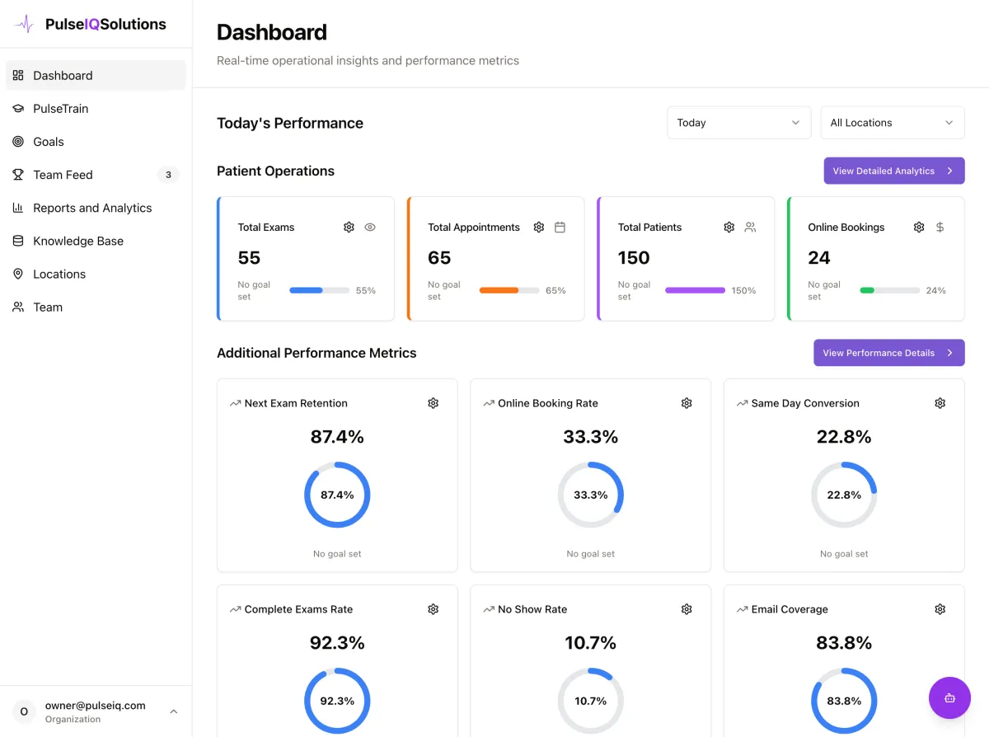Open the purple chatbot assistant button
Screen dimensions: 989x737
click(x=949, y=697)
